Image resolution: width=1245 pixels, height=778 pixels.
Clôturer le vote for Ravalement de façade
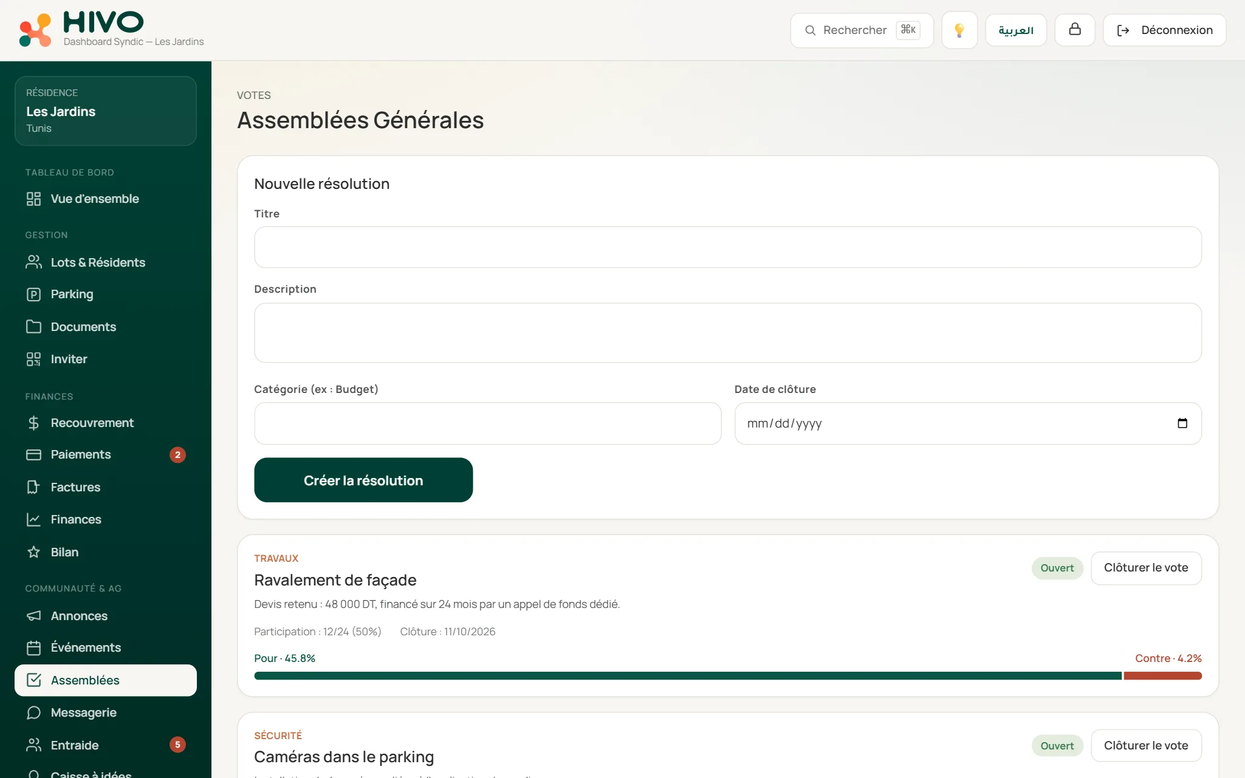coord(1146,568)
